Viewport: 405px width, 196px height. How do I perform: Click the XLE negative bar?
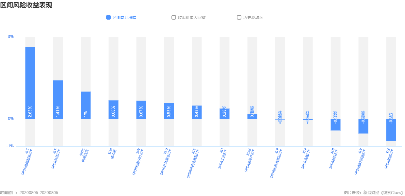391,130
